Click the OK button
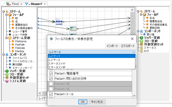 [82, 102]
